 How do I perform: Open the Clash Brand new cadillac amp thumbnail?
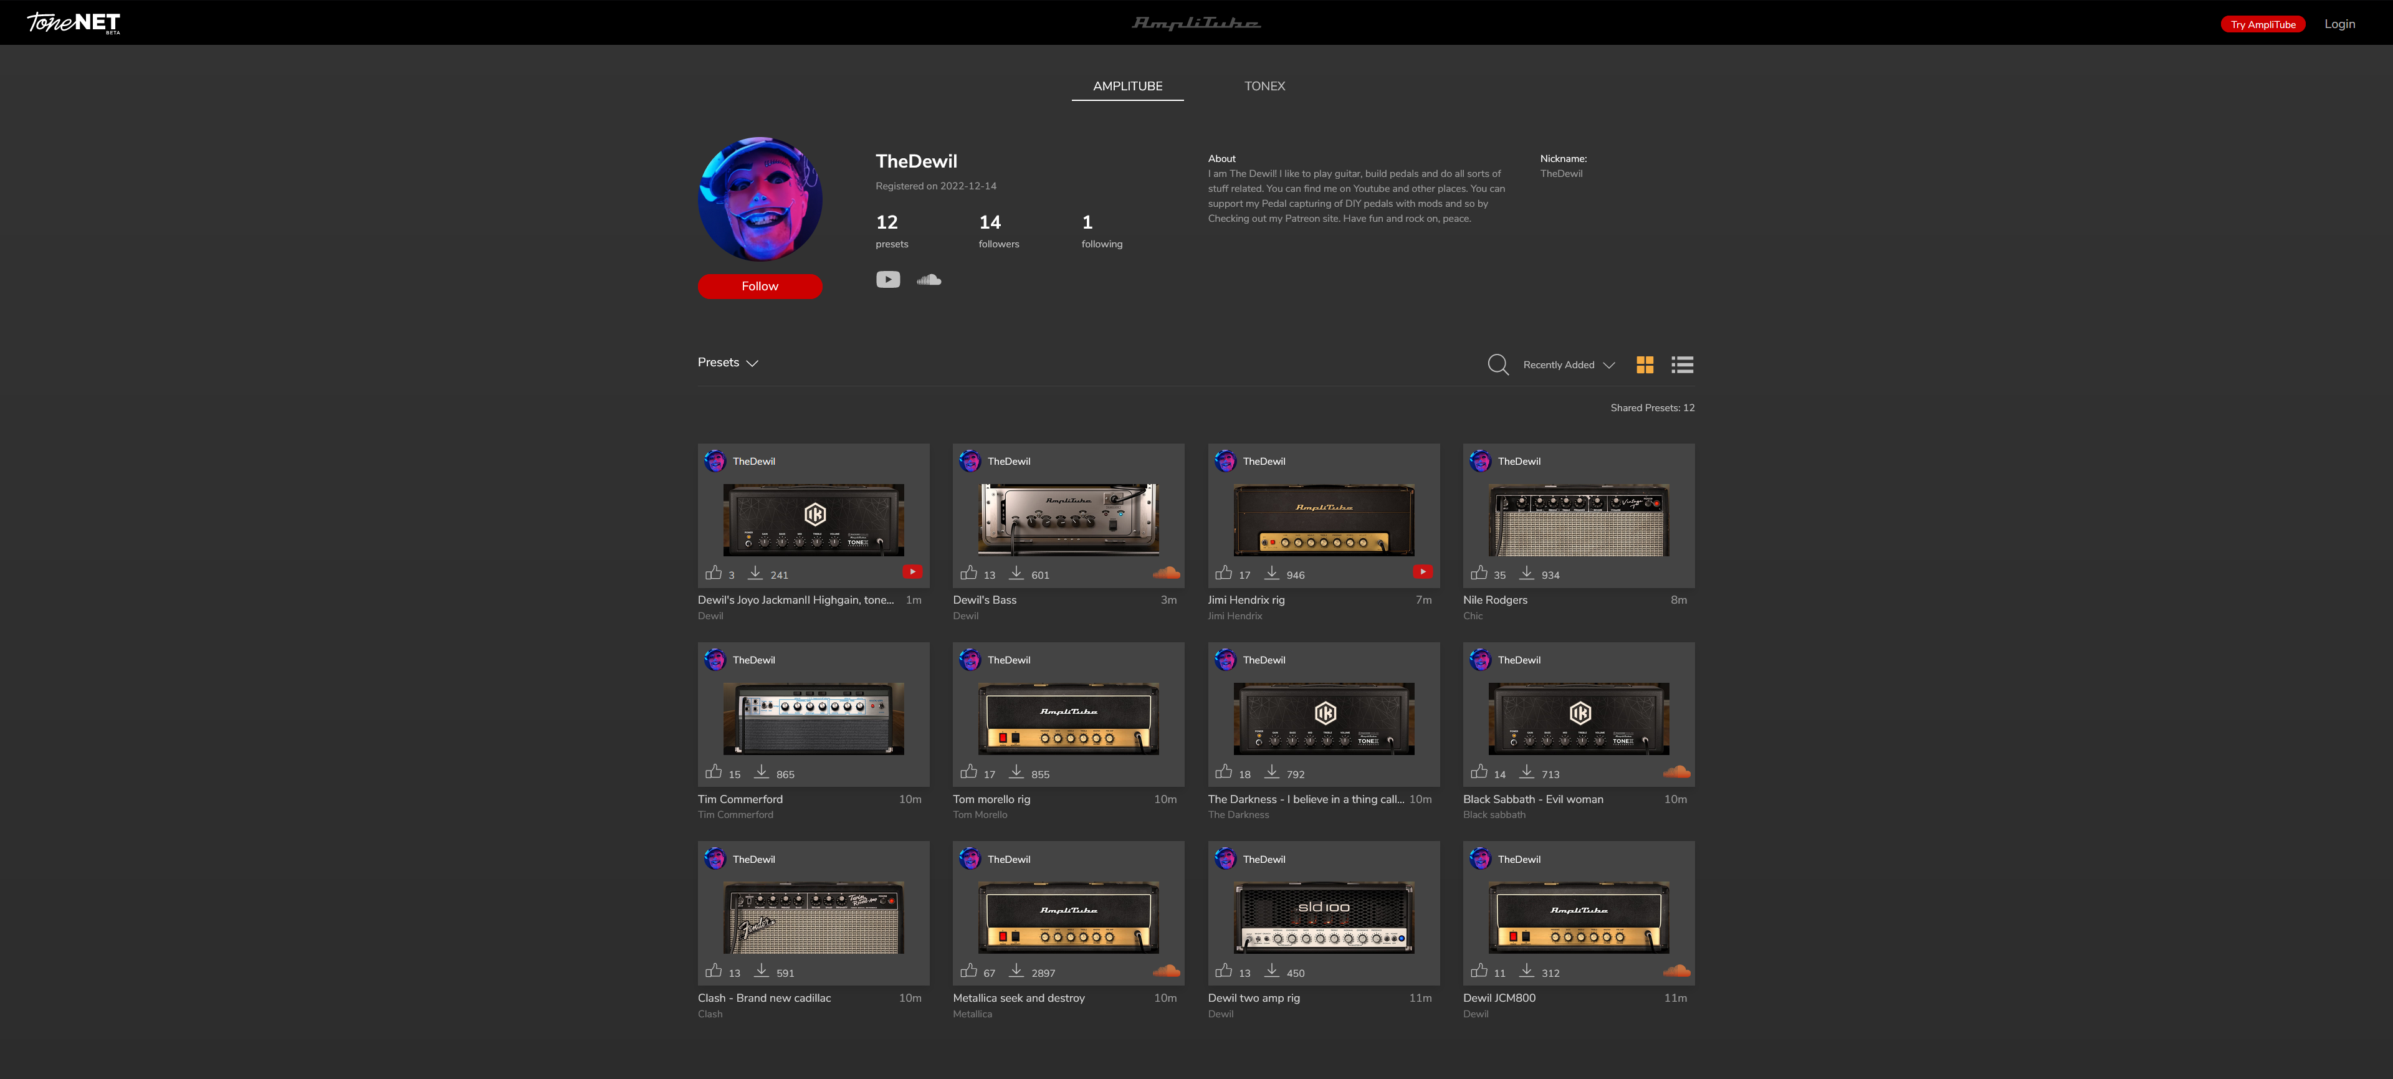tap(813, 918)
